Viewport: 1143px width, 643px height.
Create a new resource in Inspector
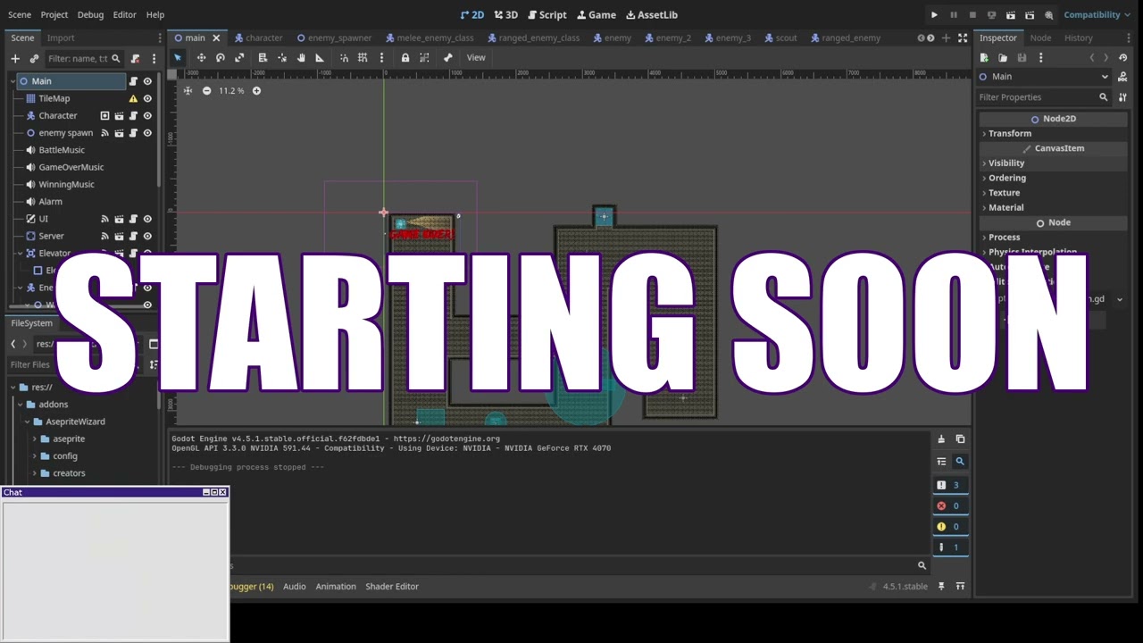click(x=984, y=58)
